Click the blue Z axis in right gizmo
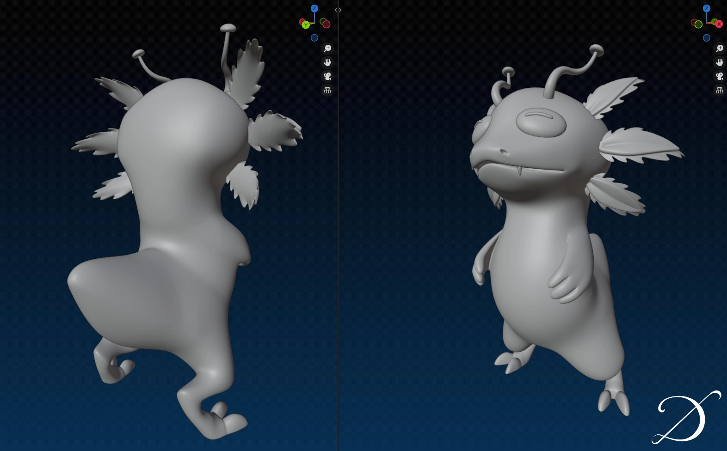The image size is (727, 451). pos(706,8)
